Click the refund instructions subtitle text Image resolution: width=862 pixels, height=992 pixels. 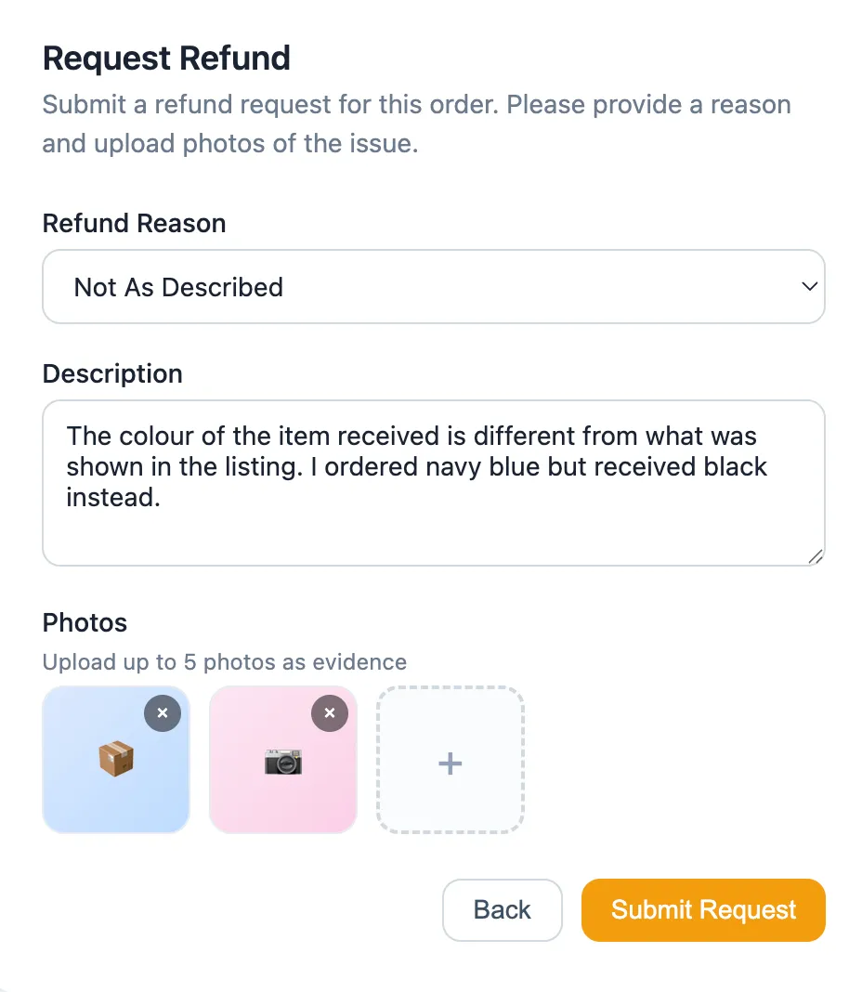(416, 124)
